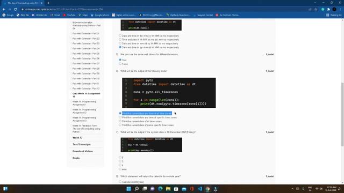Open File Explorer from taskbar

click(x=168, y=189)
